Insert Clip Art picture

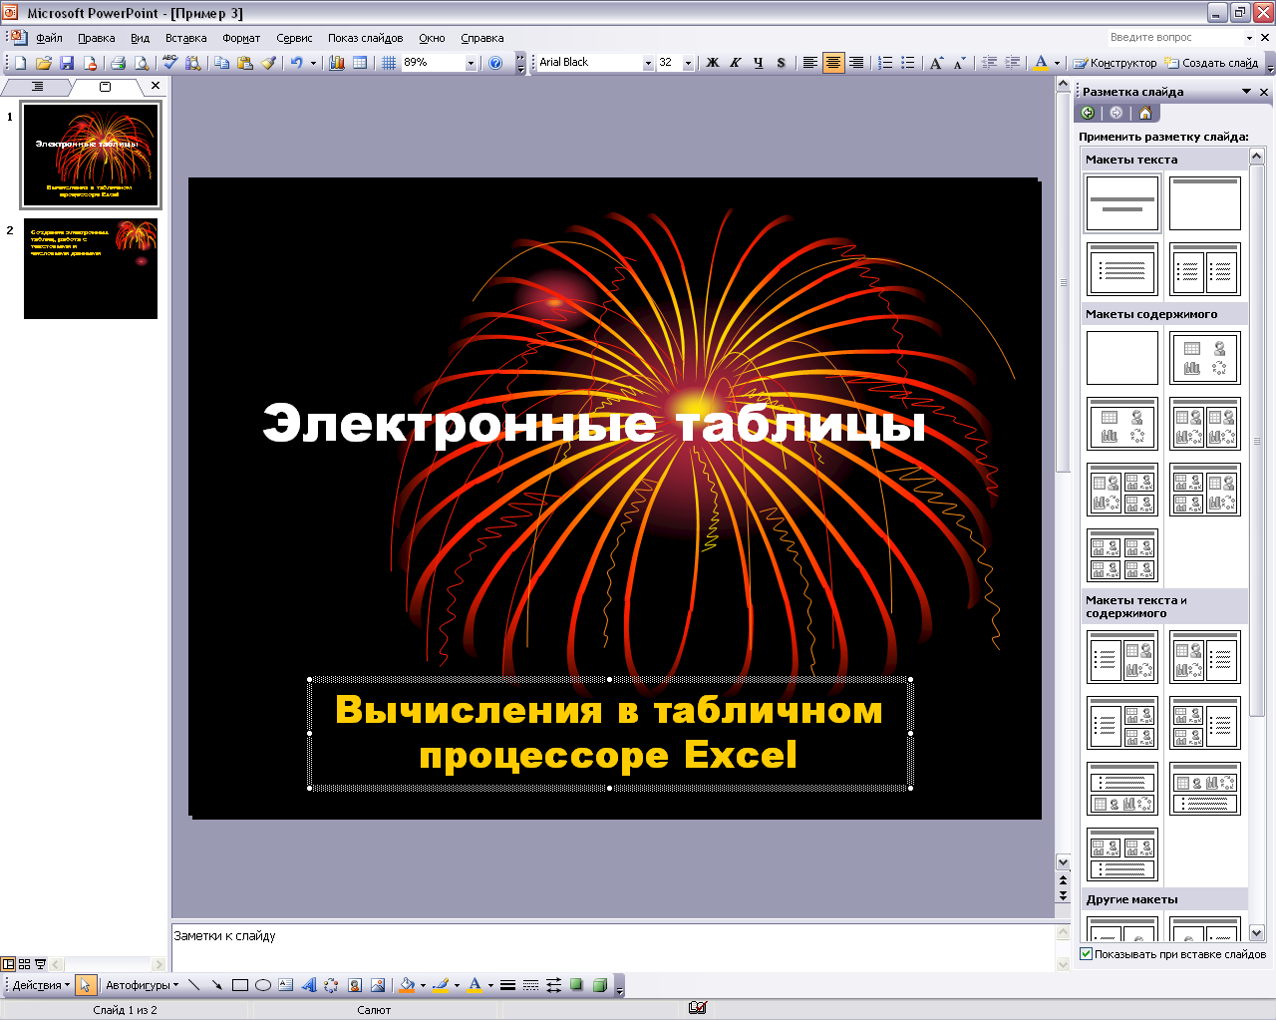pos(355,985)
